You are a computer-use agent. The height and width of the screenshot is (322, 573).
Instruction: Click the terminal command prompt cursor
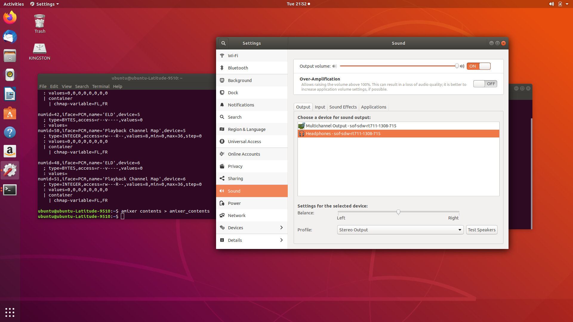122,216
